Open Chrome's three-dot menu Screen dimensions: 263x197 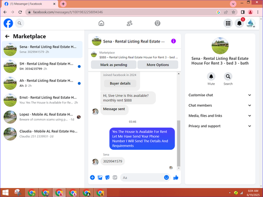point(258,12)
